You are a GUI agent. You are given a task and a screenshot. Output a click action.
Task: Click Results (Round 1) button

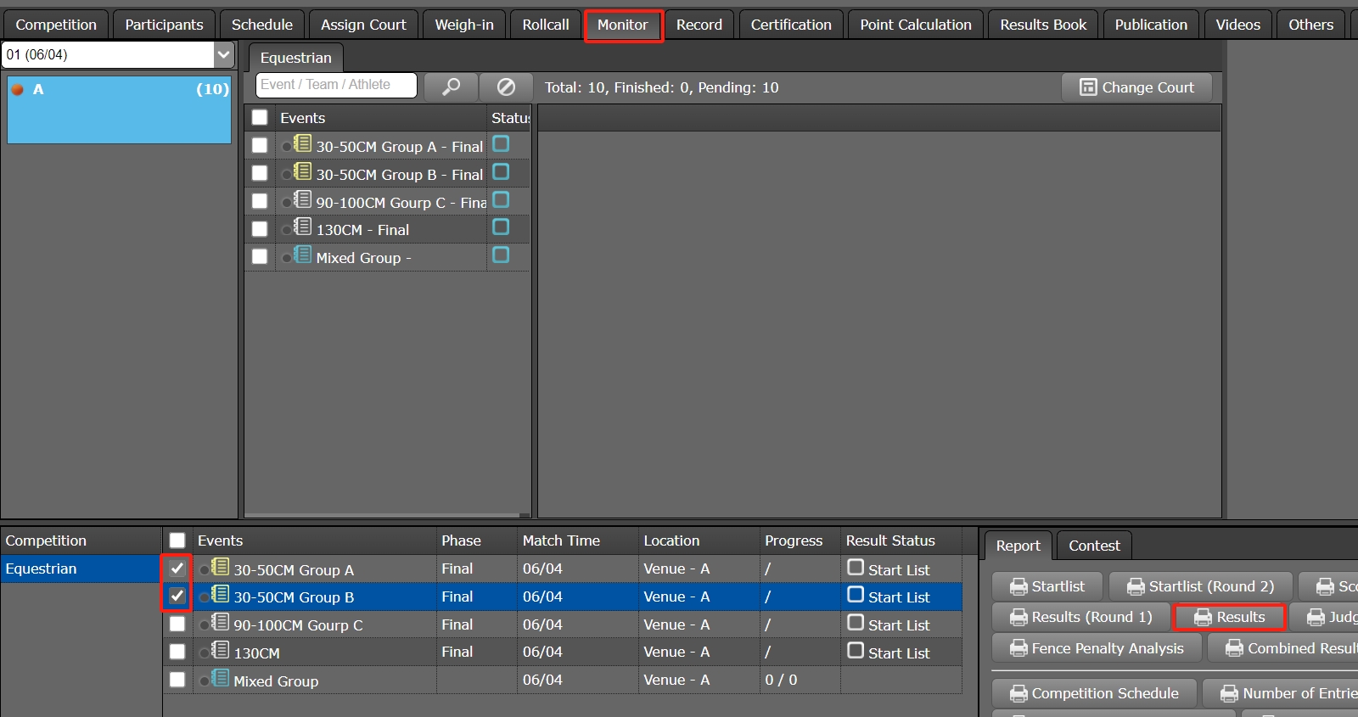coord(1080,617)
